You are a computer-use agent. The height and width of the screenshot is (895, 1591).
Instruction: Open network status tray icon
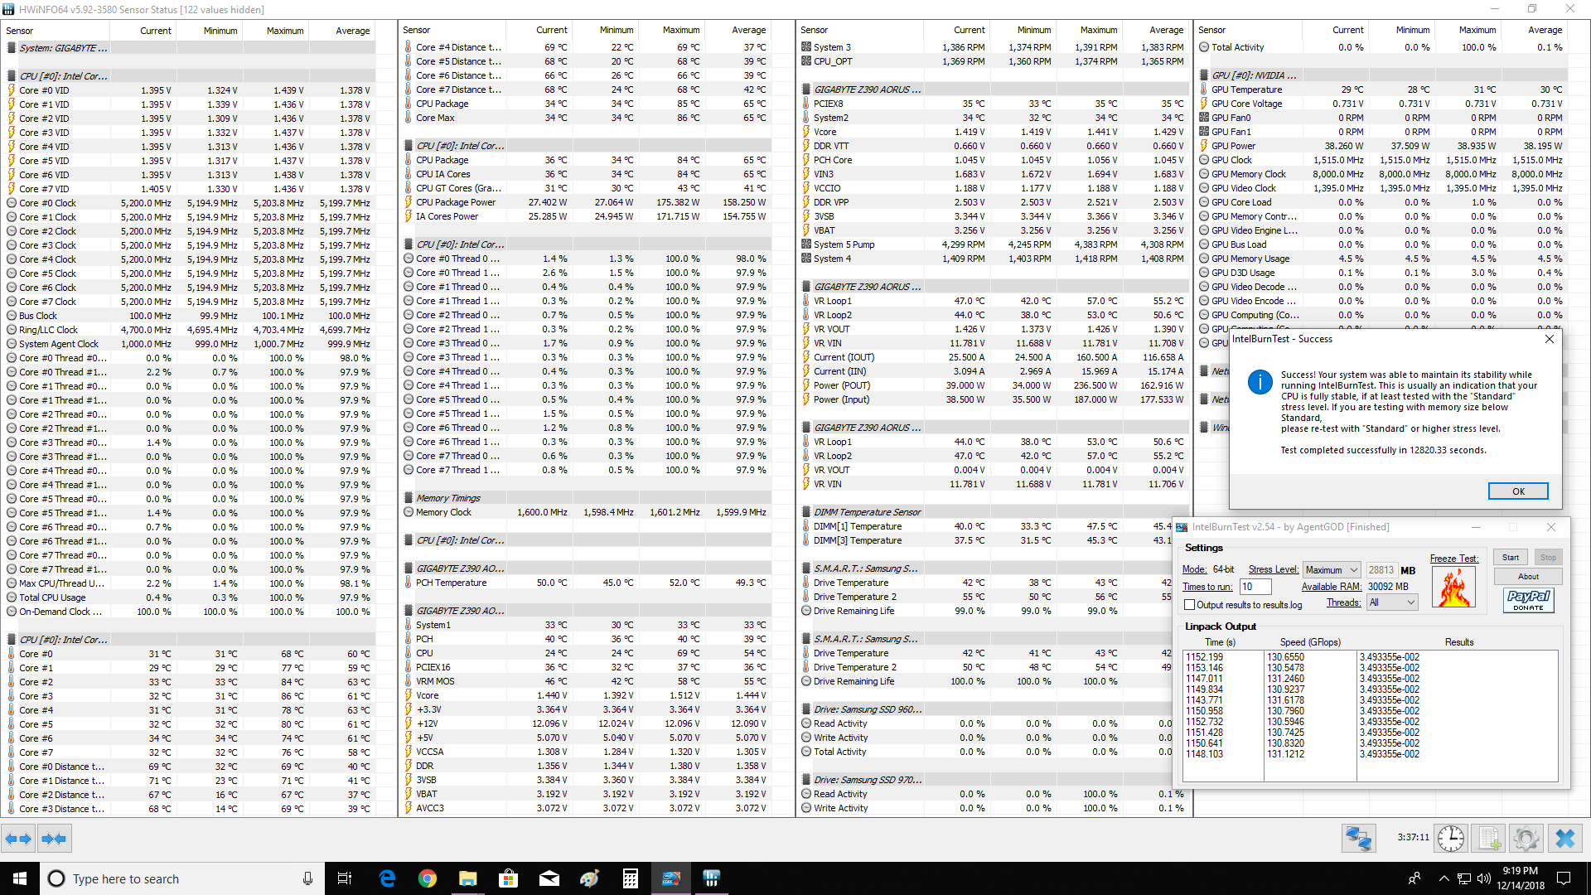tap(1463, 878)
